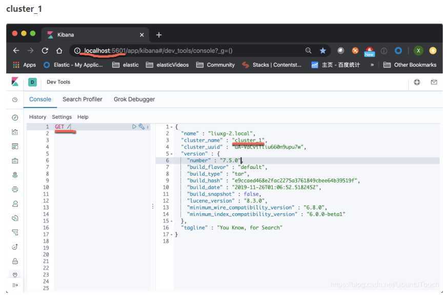447x301 pixels.
Task: Expand the sidebar with bottom arrow icon
Action: click(x=15, y=285)
